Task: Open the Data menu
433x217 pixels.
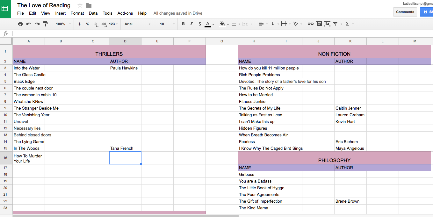Action: [x=93, y=13]
